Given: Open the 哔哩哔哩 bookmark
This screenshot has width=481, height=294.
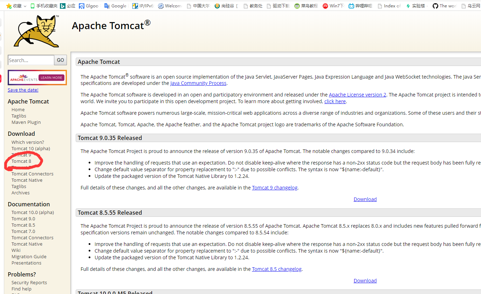Looking at the screenshot, I should coord(360,6).
